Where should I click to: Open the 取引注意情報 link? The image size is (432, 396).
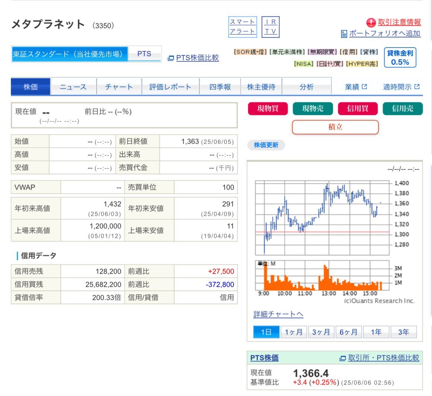click(x=399, y=22)
